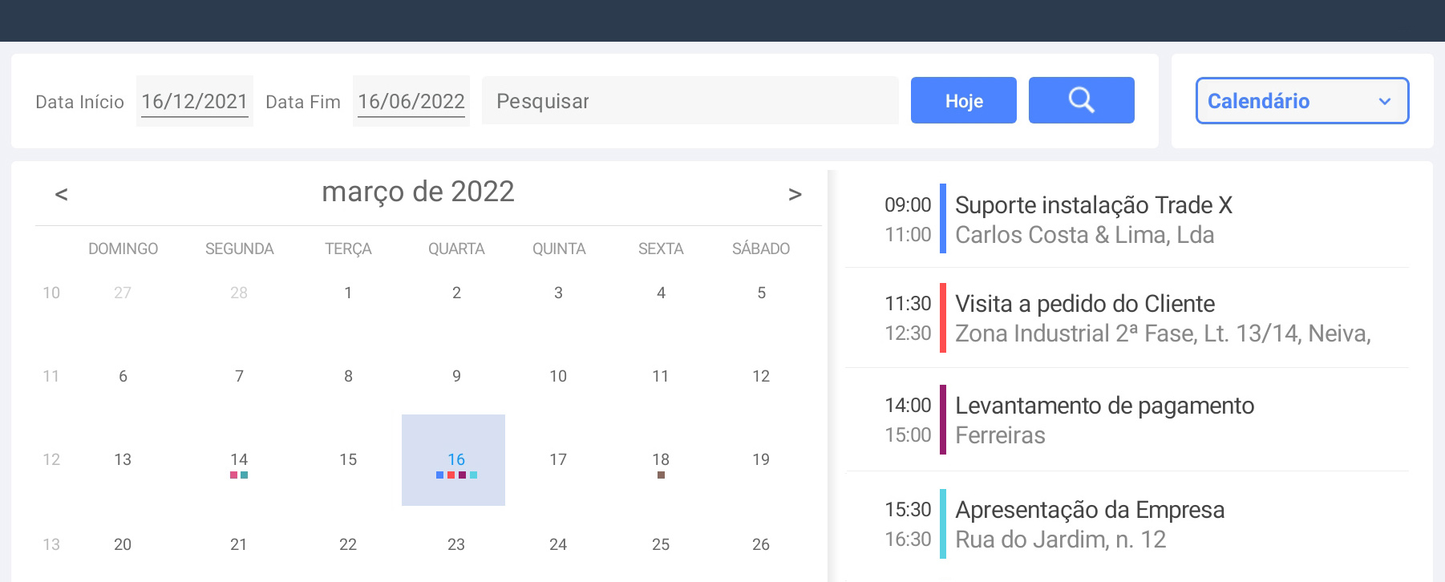The height and width of the screenshot is (582, 1445).
Task: Select February 28 in the calendar grid
Action: coord(239,293)
